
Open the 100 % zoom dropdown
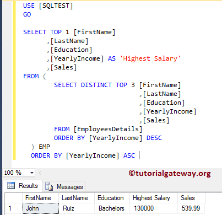tap(32, 173)
